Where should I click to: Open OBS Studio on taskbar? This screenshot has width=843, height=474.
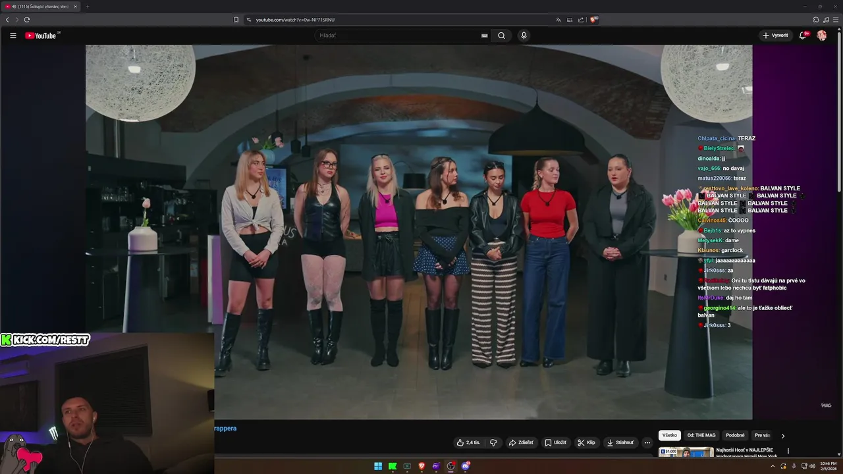tap(450, 466)
